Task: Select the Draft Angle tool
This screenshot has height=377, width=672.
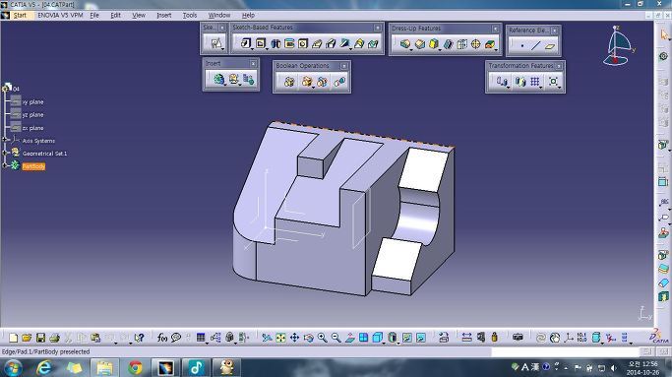Action: (434, 43)
